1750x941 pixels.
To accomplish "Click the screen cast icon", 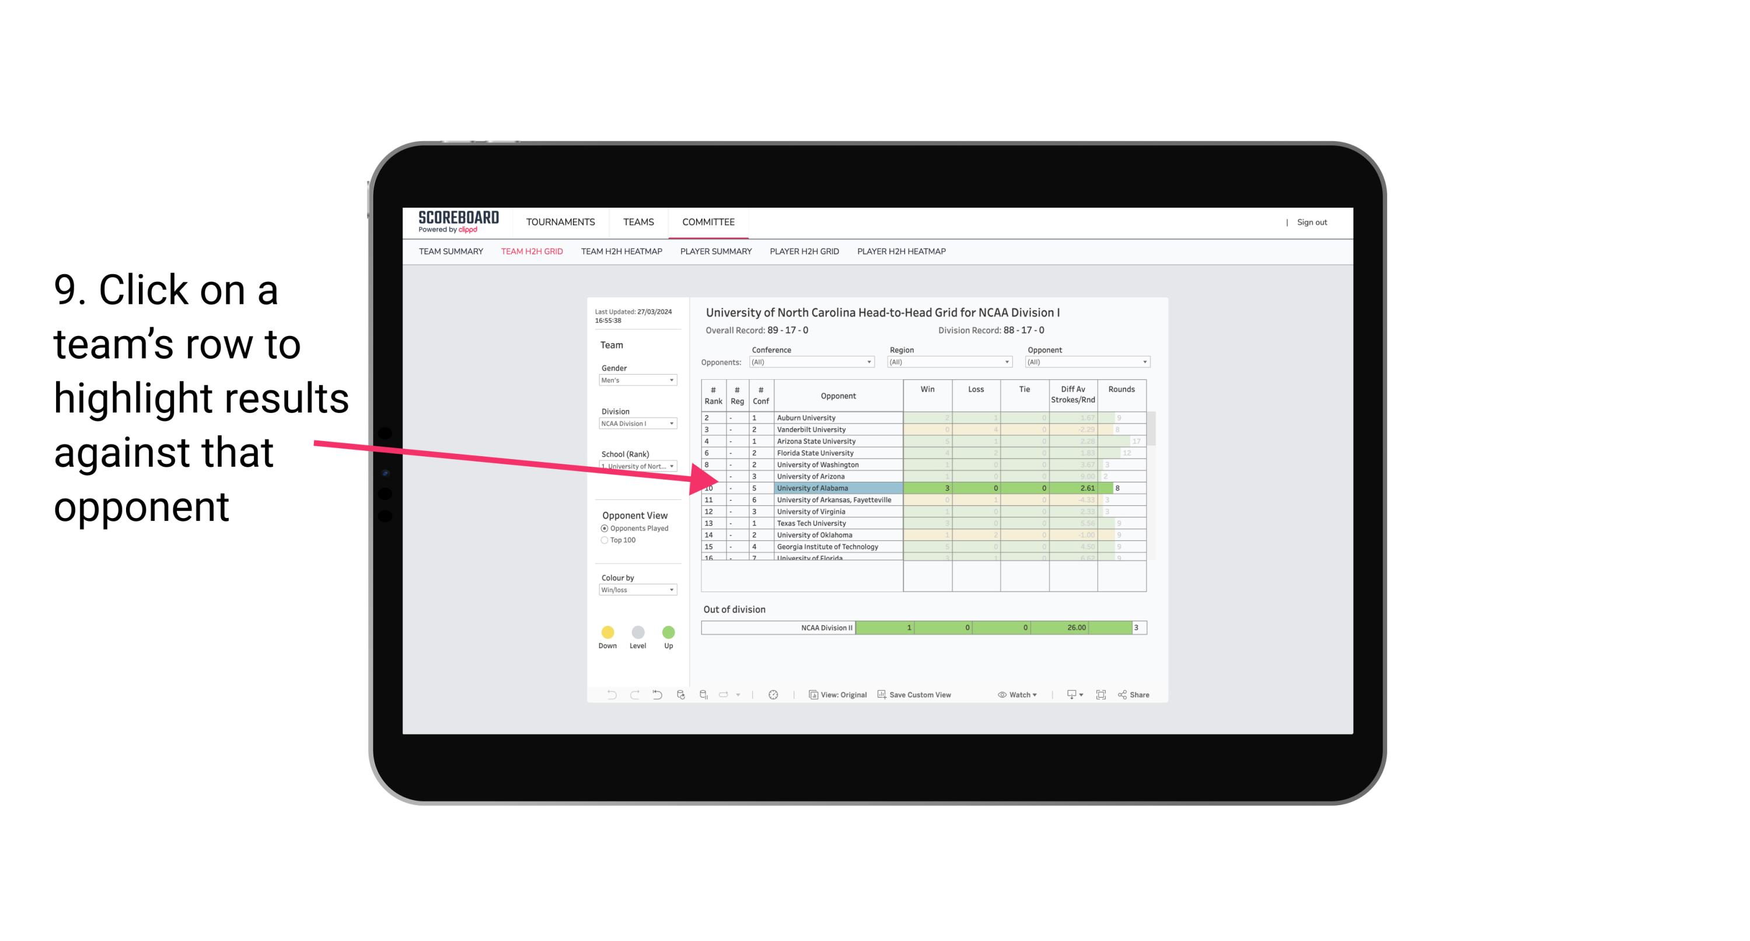I will coord(1068,695).
